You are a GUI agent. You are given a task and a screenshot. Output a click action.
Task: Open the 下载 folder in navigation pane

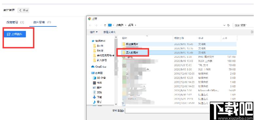point(97,97)
